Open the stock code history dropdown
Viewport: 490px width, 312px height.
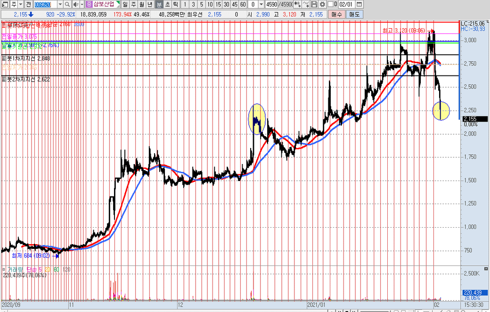click(60, 4)
